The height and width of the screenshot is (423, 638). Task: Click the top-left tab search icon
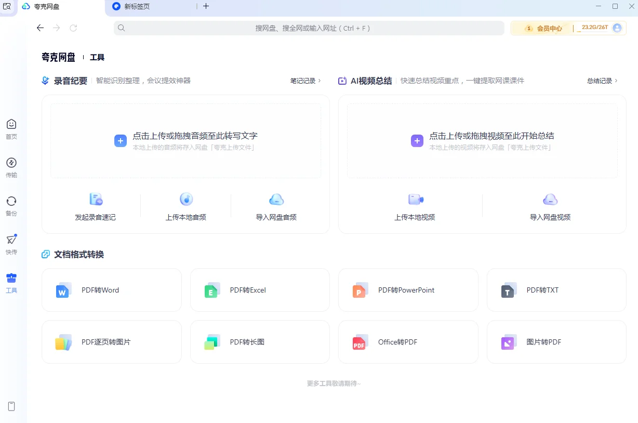[x=7, y=6]
